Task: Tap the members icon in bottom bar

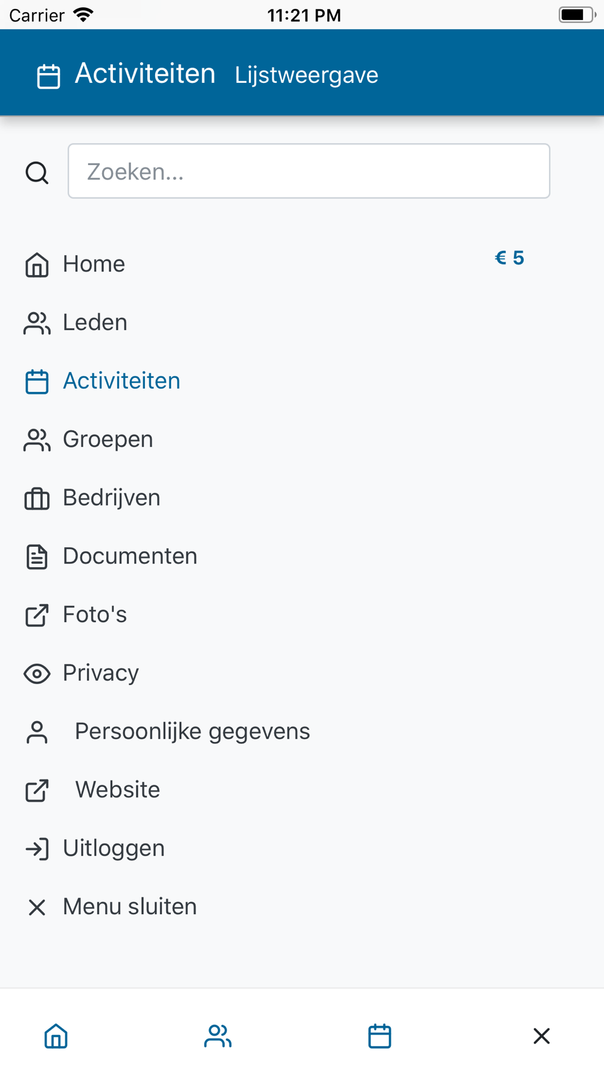Action: tap(218, 1036)
